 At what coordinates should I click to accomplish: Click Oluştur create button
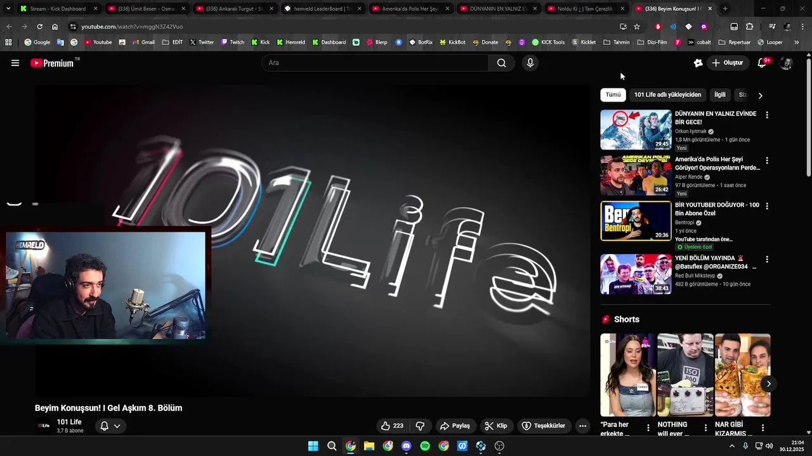click(x=727, y=63)
